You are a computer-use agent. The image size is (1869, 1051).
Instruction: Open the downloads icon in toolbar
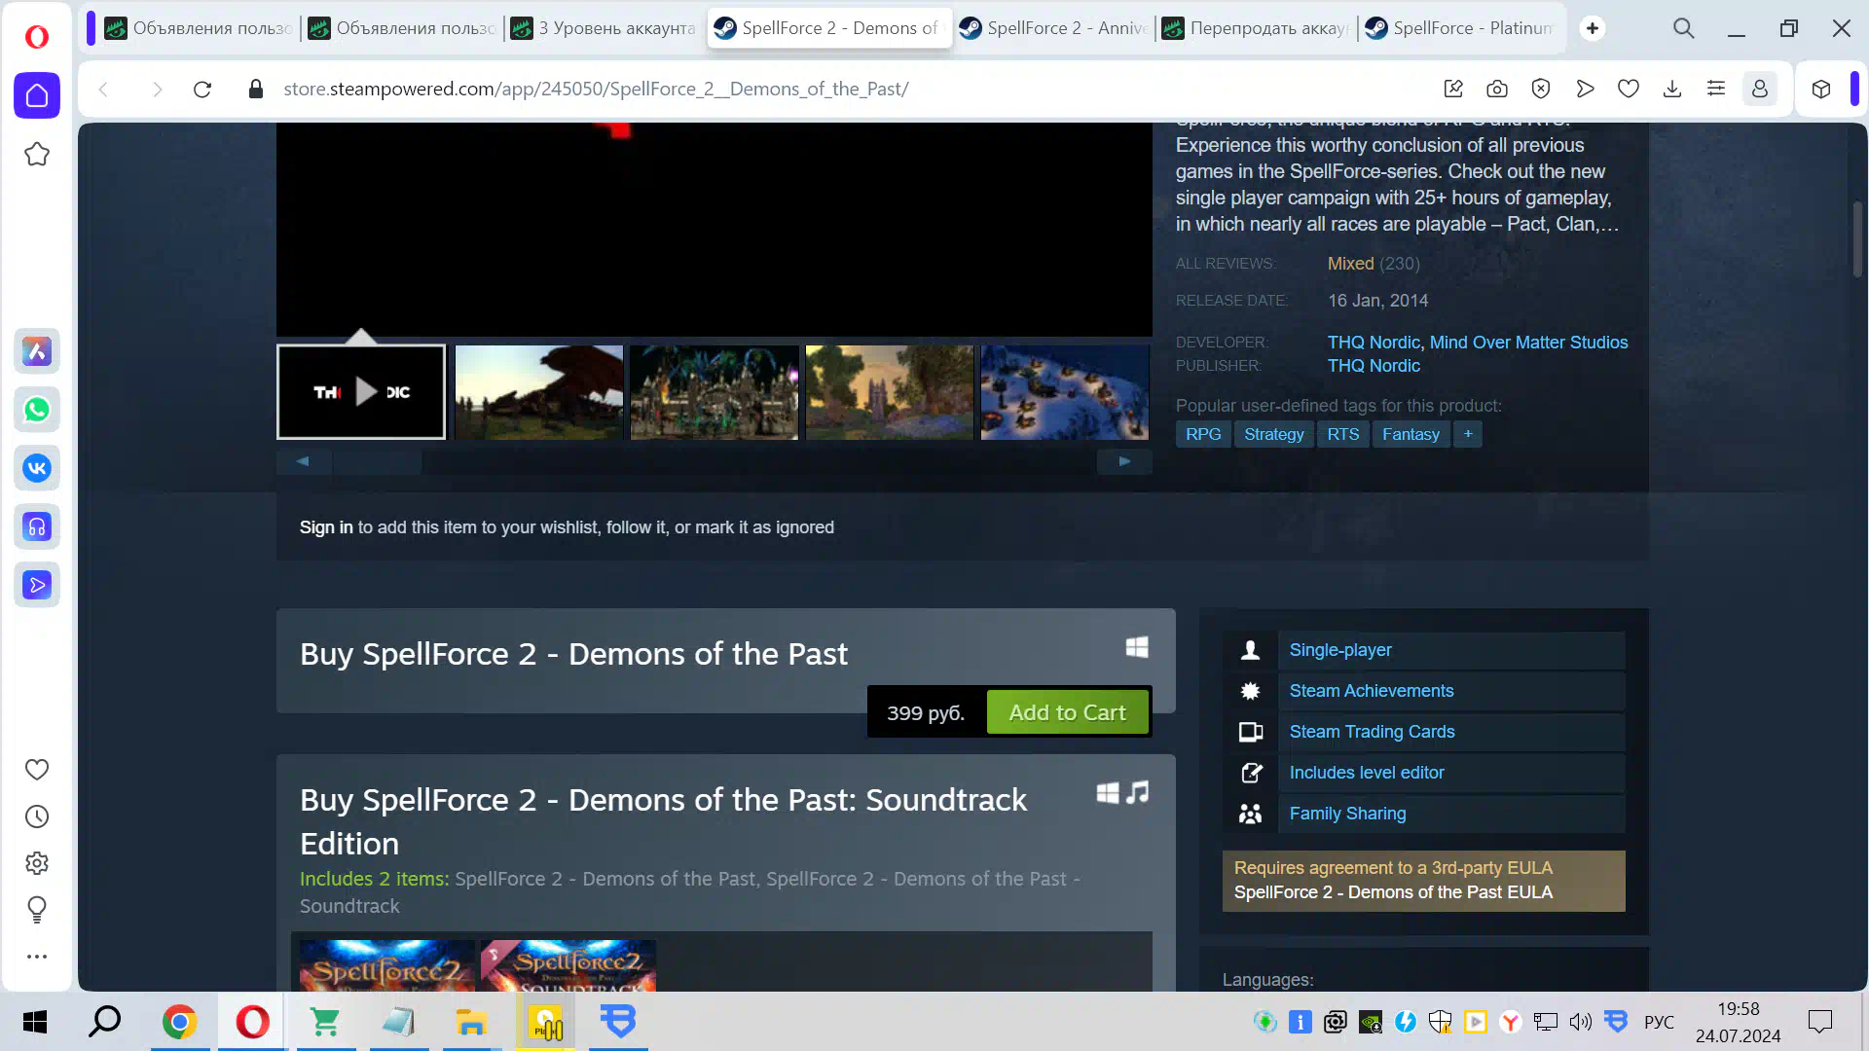(x=1672, y=90)
